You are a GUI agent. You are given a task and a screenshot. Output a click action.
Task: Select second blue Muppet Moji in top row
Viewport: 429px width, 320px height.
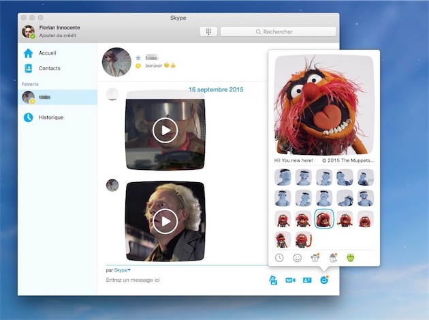click(304, 177)
